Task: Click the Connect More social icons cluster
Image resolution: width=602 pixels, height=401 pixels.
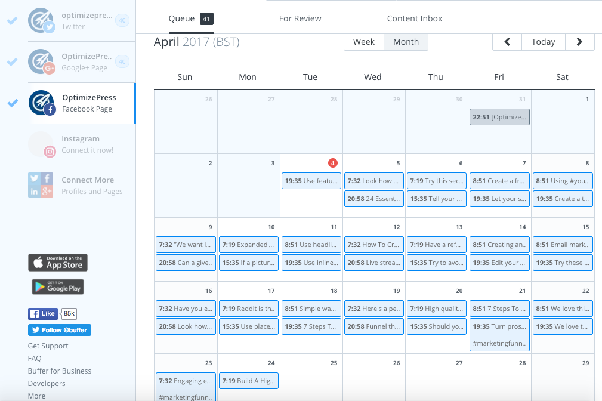Action: pos(41,185)
